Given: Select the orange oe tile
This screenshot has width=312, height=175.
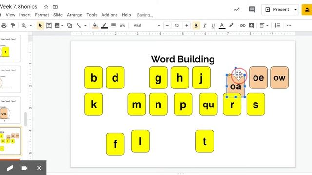Looking at the screenshot, I should click(258, 78).
